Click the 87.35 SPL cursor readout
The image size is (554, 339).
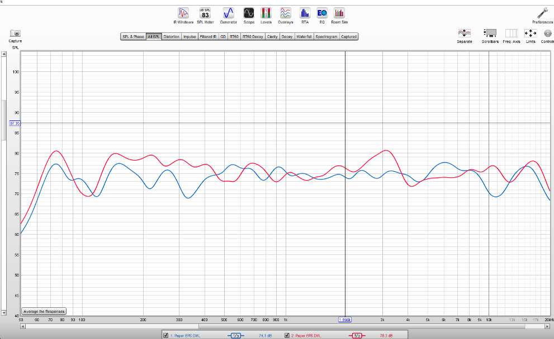point(15,123)
